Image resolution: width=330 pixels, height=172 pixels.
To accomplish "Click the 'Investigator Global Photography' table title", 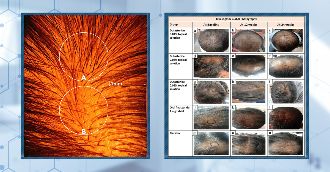I will (236, 19).
